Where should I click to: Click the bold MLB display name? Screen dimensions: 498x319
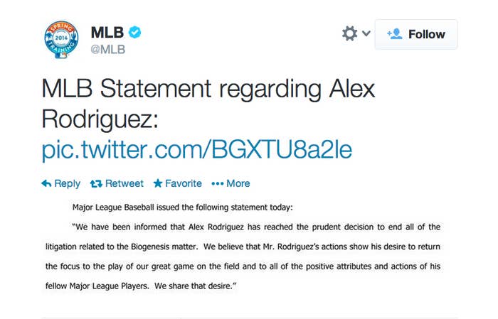(107, 33)
